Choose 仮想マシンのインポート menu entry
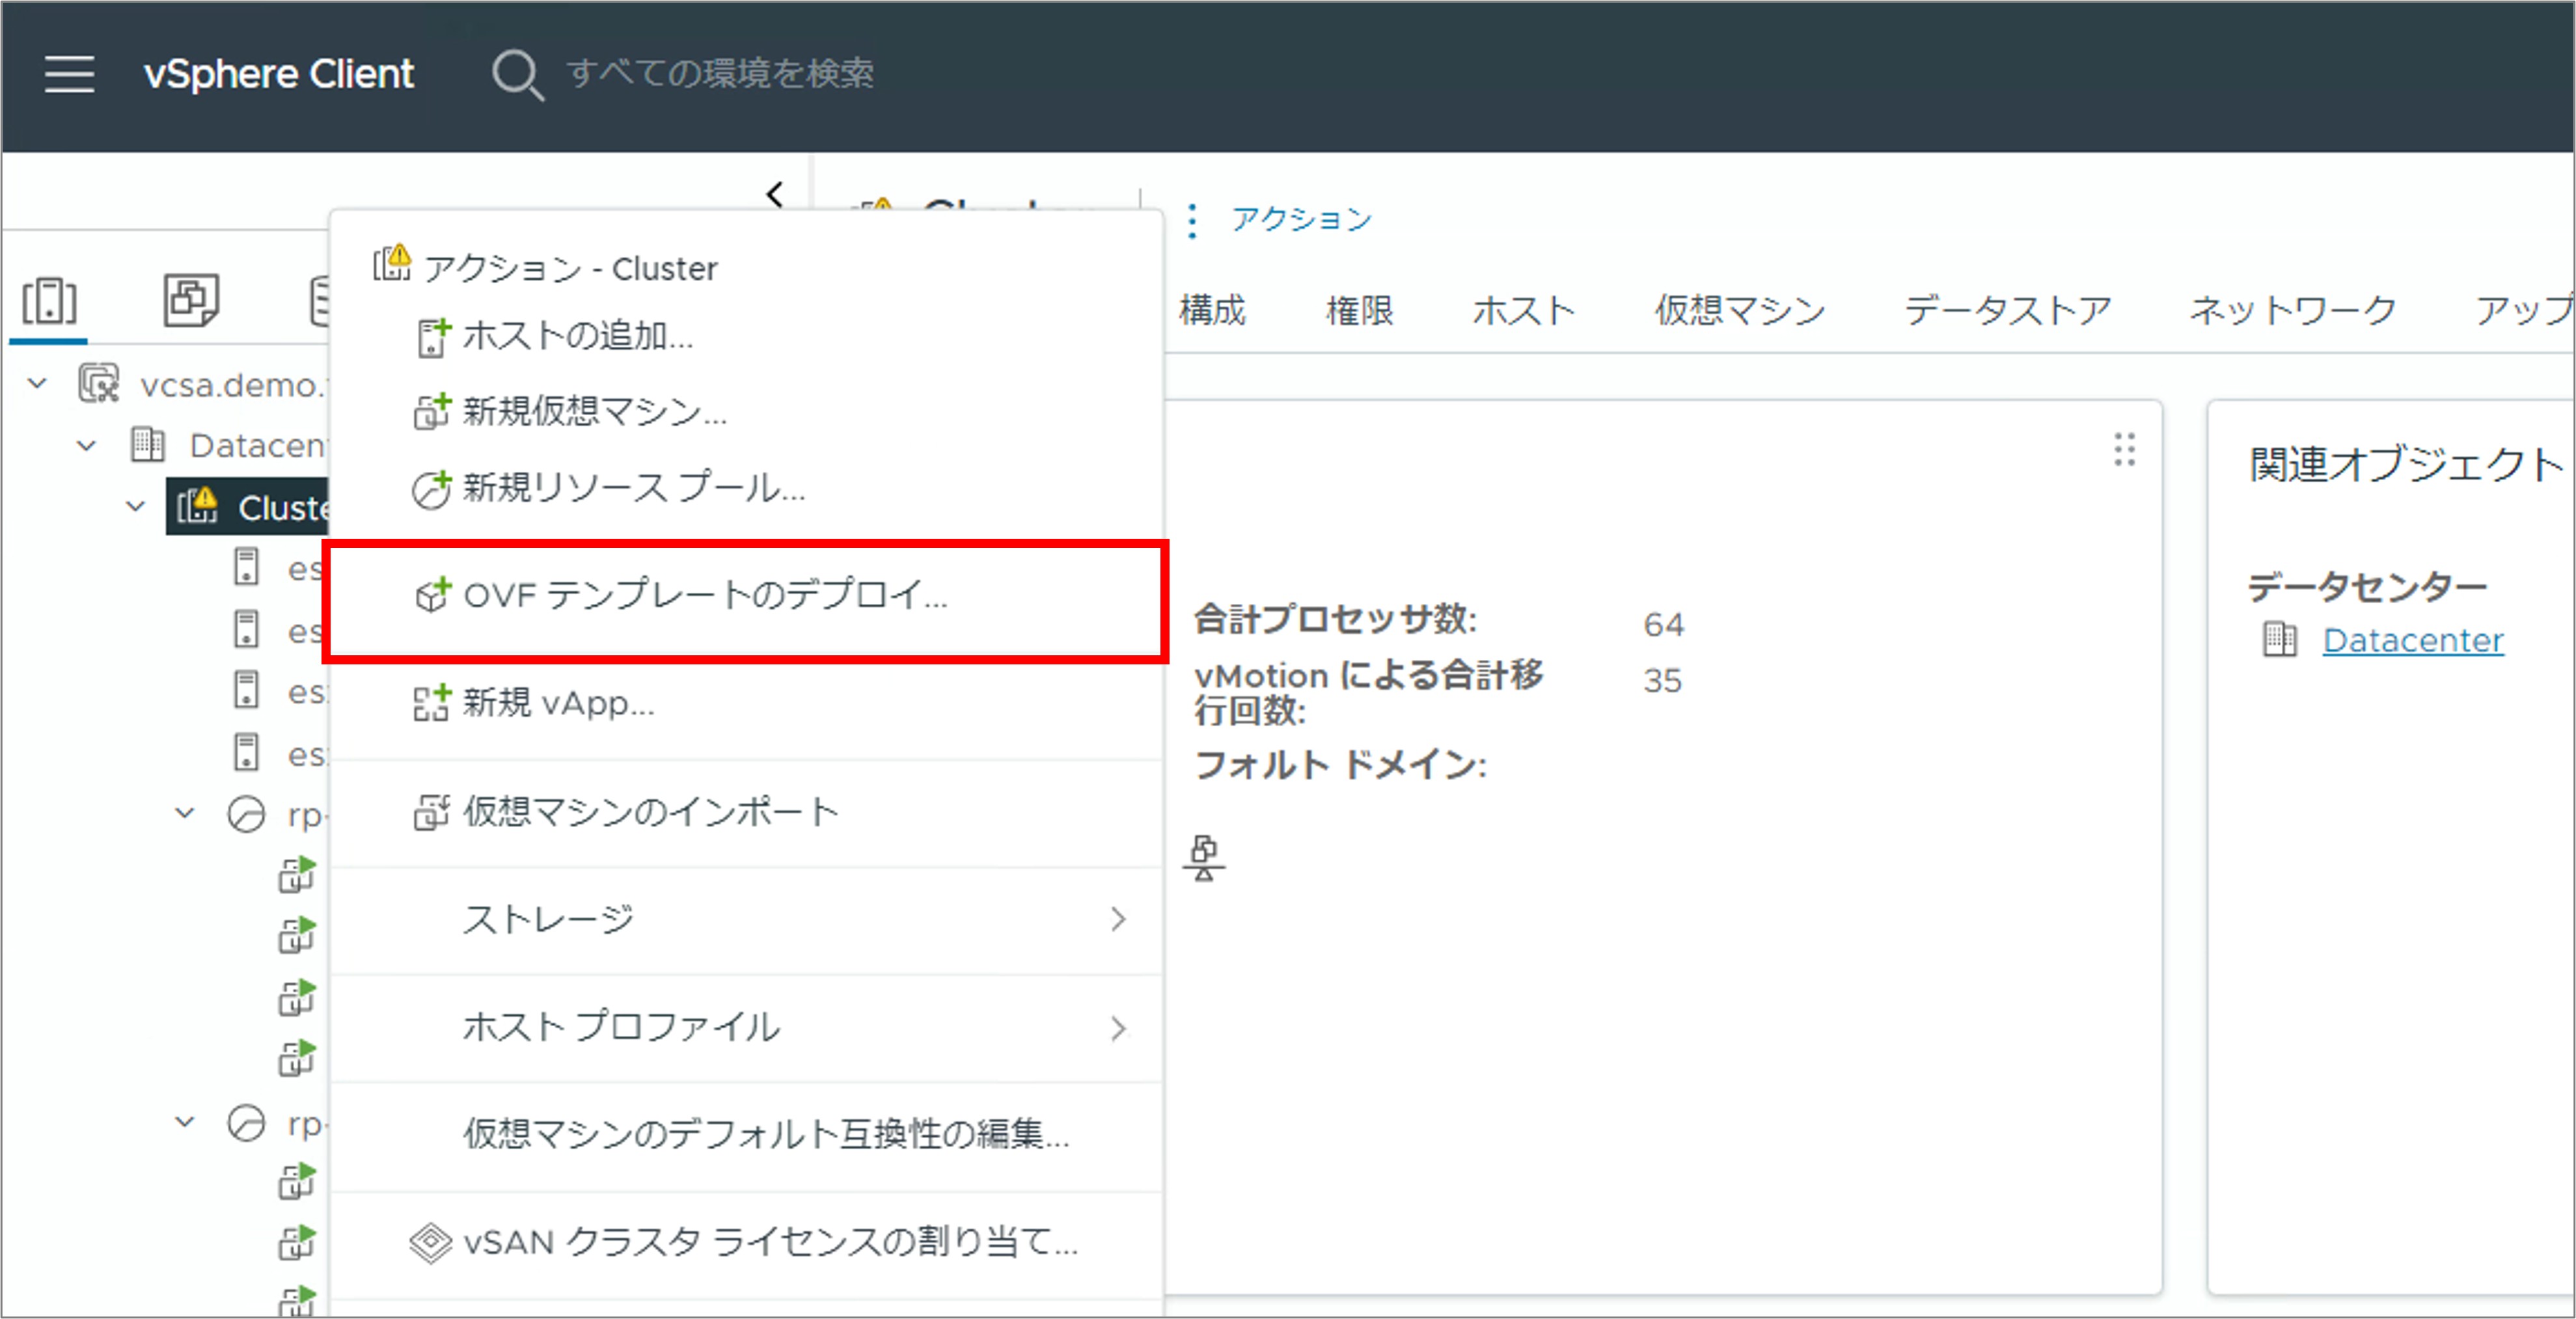Screen dimensions: 2576x1319 pos(746,812)
